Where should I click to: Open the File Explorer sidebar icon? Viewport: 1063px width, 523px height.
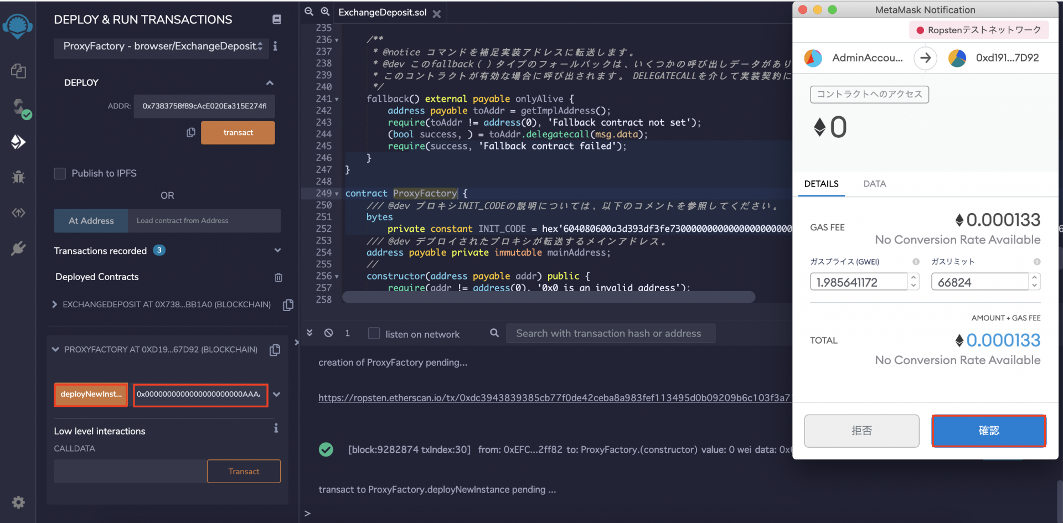pyautogui.click(x=18, y=71)
